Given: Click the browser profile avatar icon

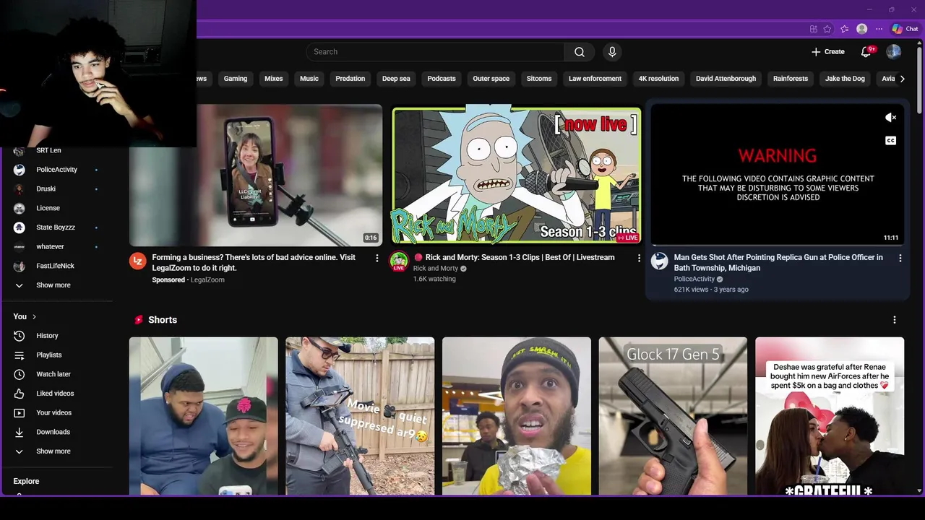Looking at the screenshot, I should [x=861, y=29].
